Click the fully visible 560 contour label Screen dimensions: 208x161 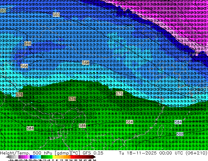pos(56,14)
